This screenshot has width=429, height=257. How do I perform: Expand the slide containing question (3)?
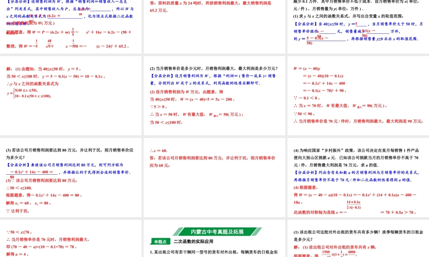pyautogui.click(x=71, y=180)
